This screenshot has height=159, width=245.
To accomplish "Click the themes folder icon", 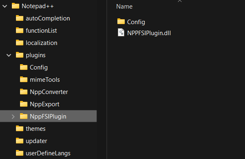I will (20, 128).
